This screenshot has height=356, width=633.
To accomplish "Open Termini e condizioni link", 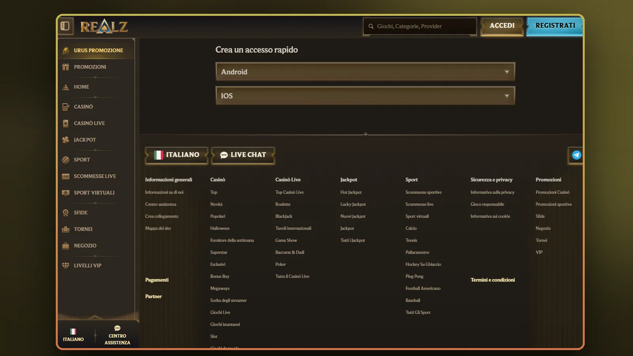I will pos(493,280).
